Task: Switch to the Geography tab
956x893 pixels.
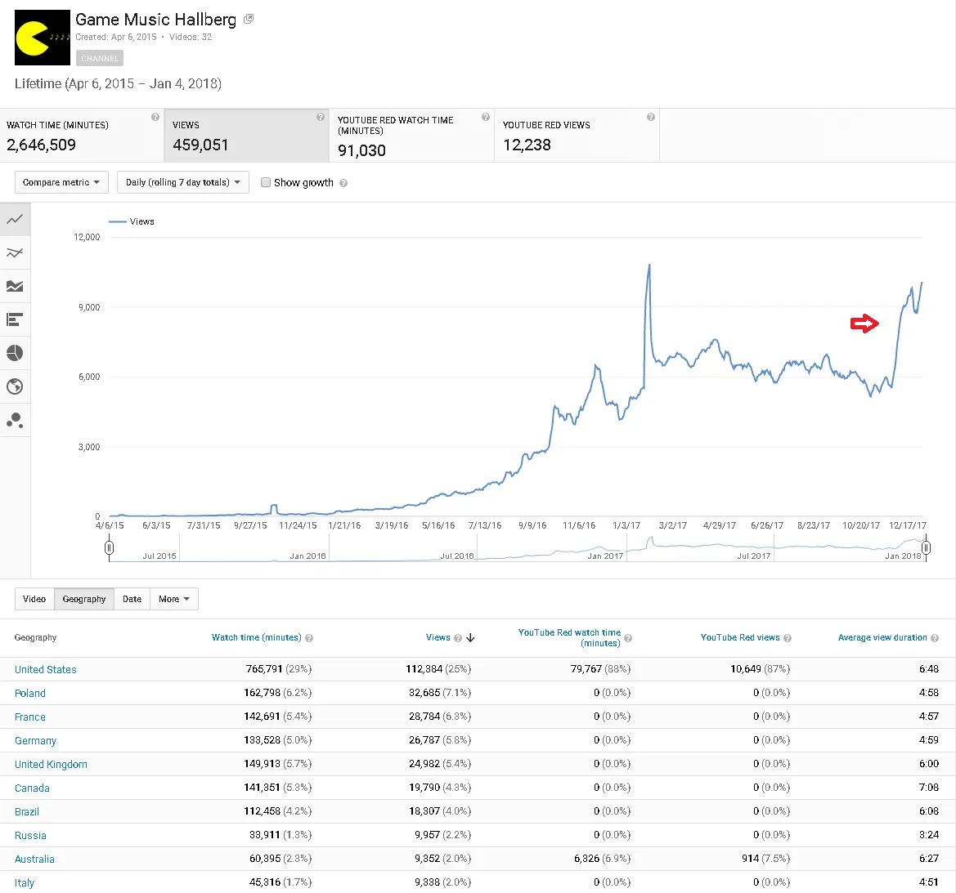Action: click(x=84, y=599)
